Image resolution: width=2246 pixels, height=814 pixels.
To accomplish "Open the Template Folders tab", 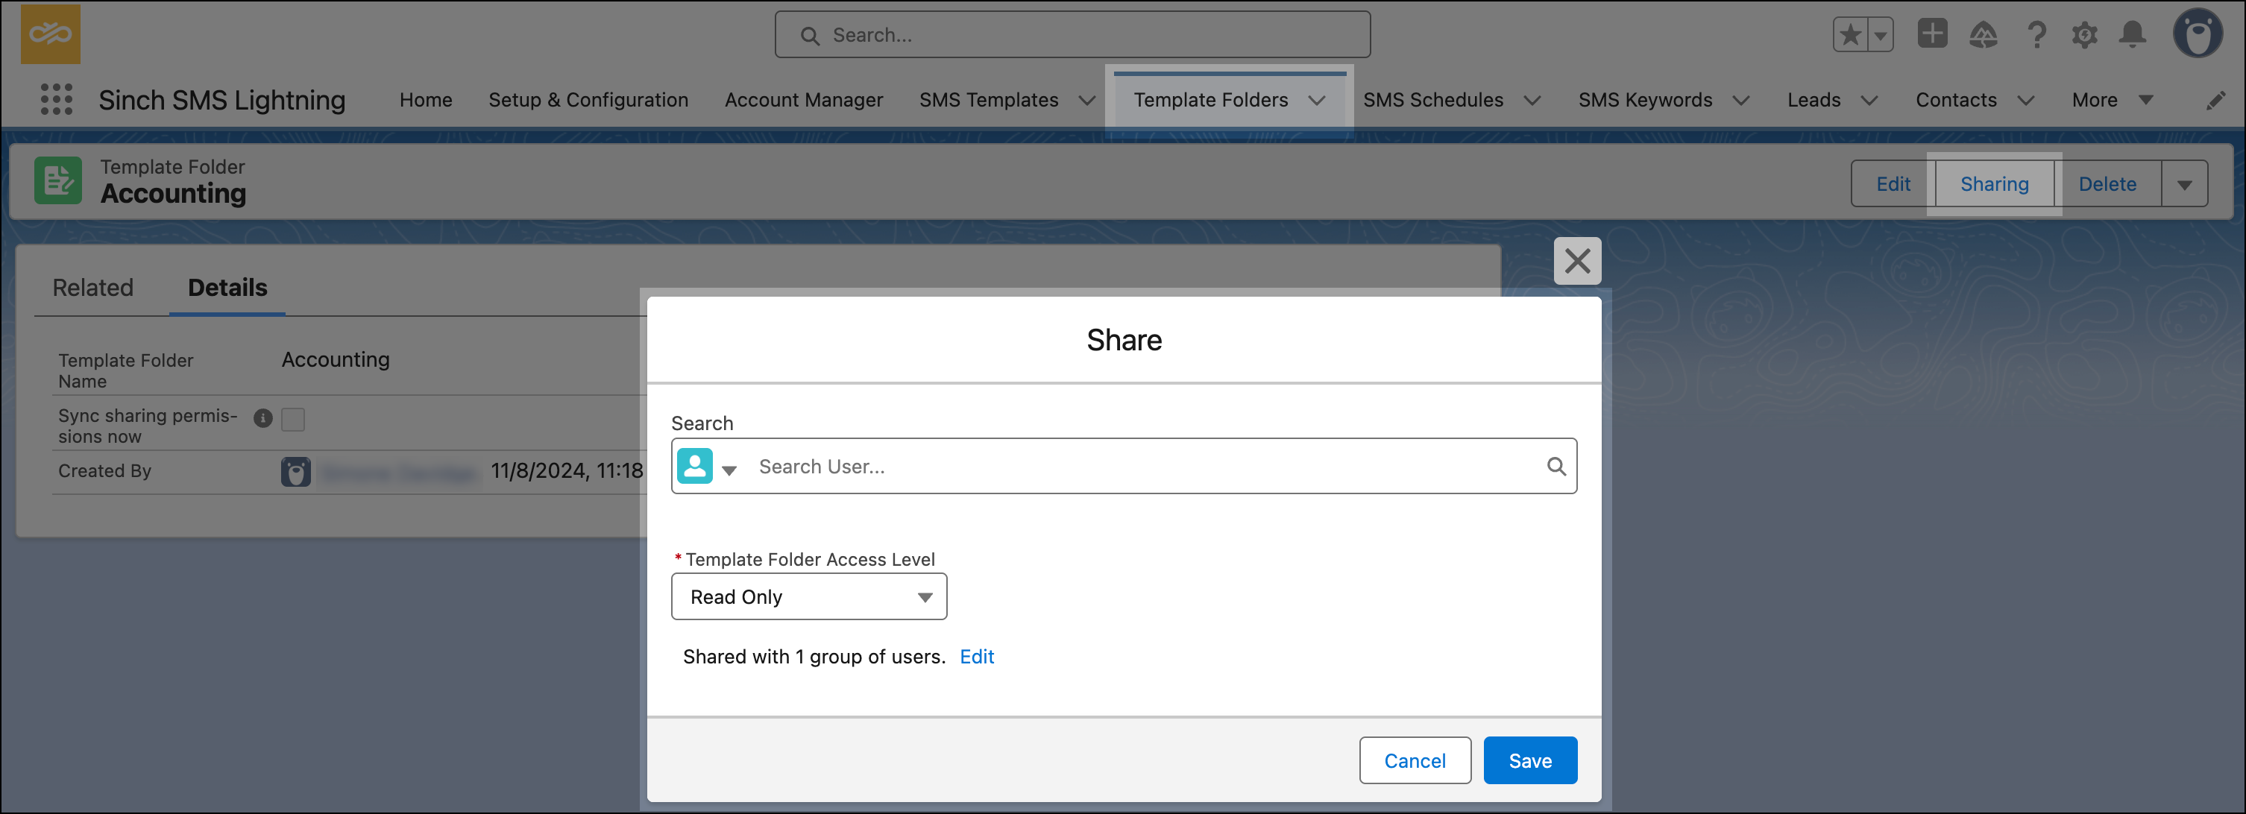I will 1211,100.
